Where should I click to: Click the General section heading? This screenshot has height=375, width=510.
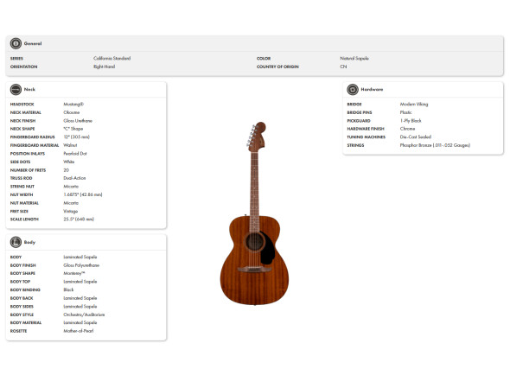click(x=33, y=43)
